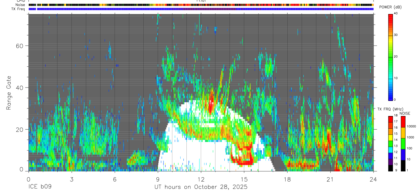Click the 24 hour tick on UT axis
The height and width of the screenshot is (194, 420).
point(373,179)
